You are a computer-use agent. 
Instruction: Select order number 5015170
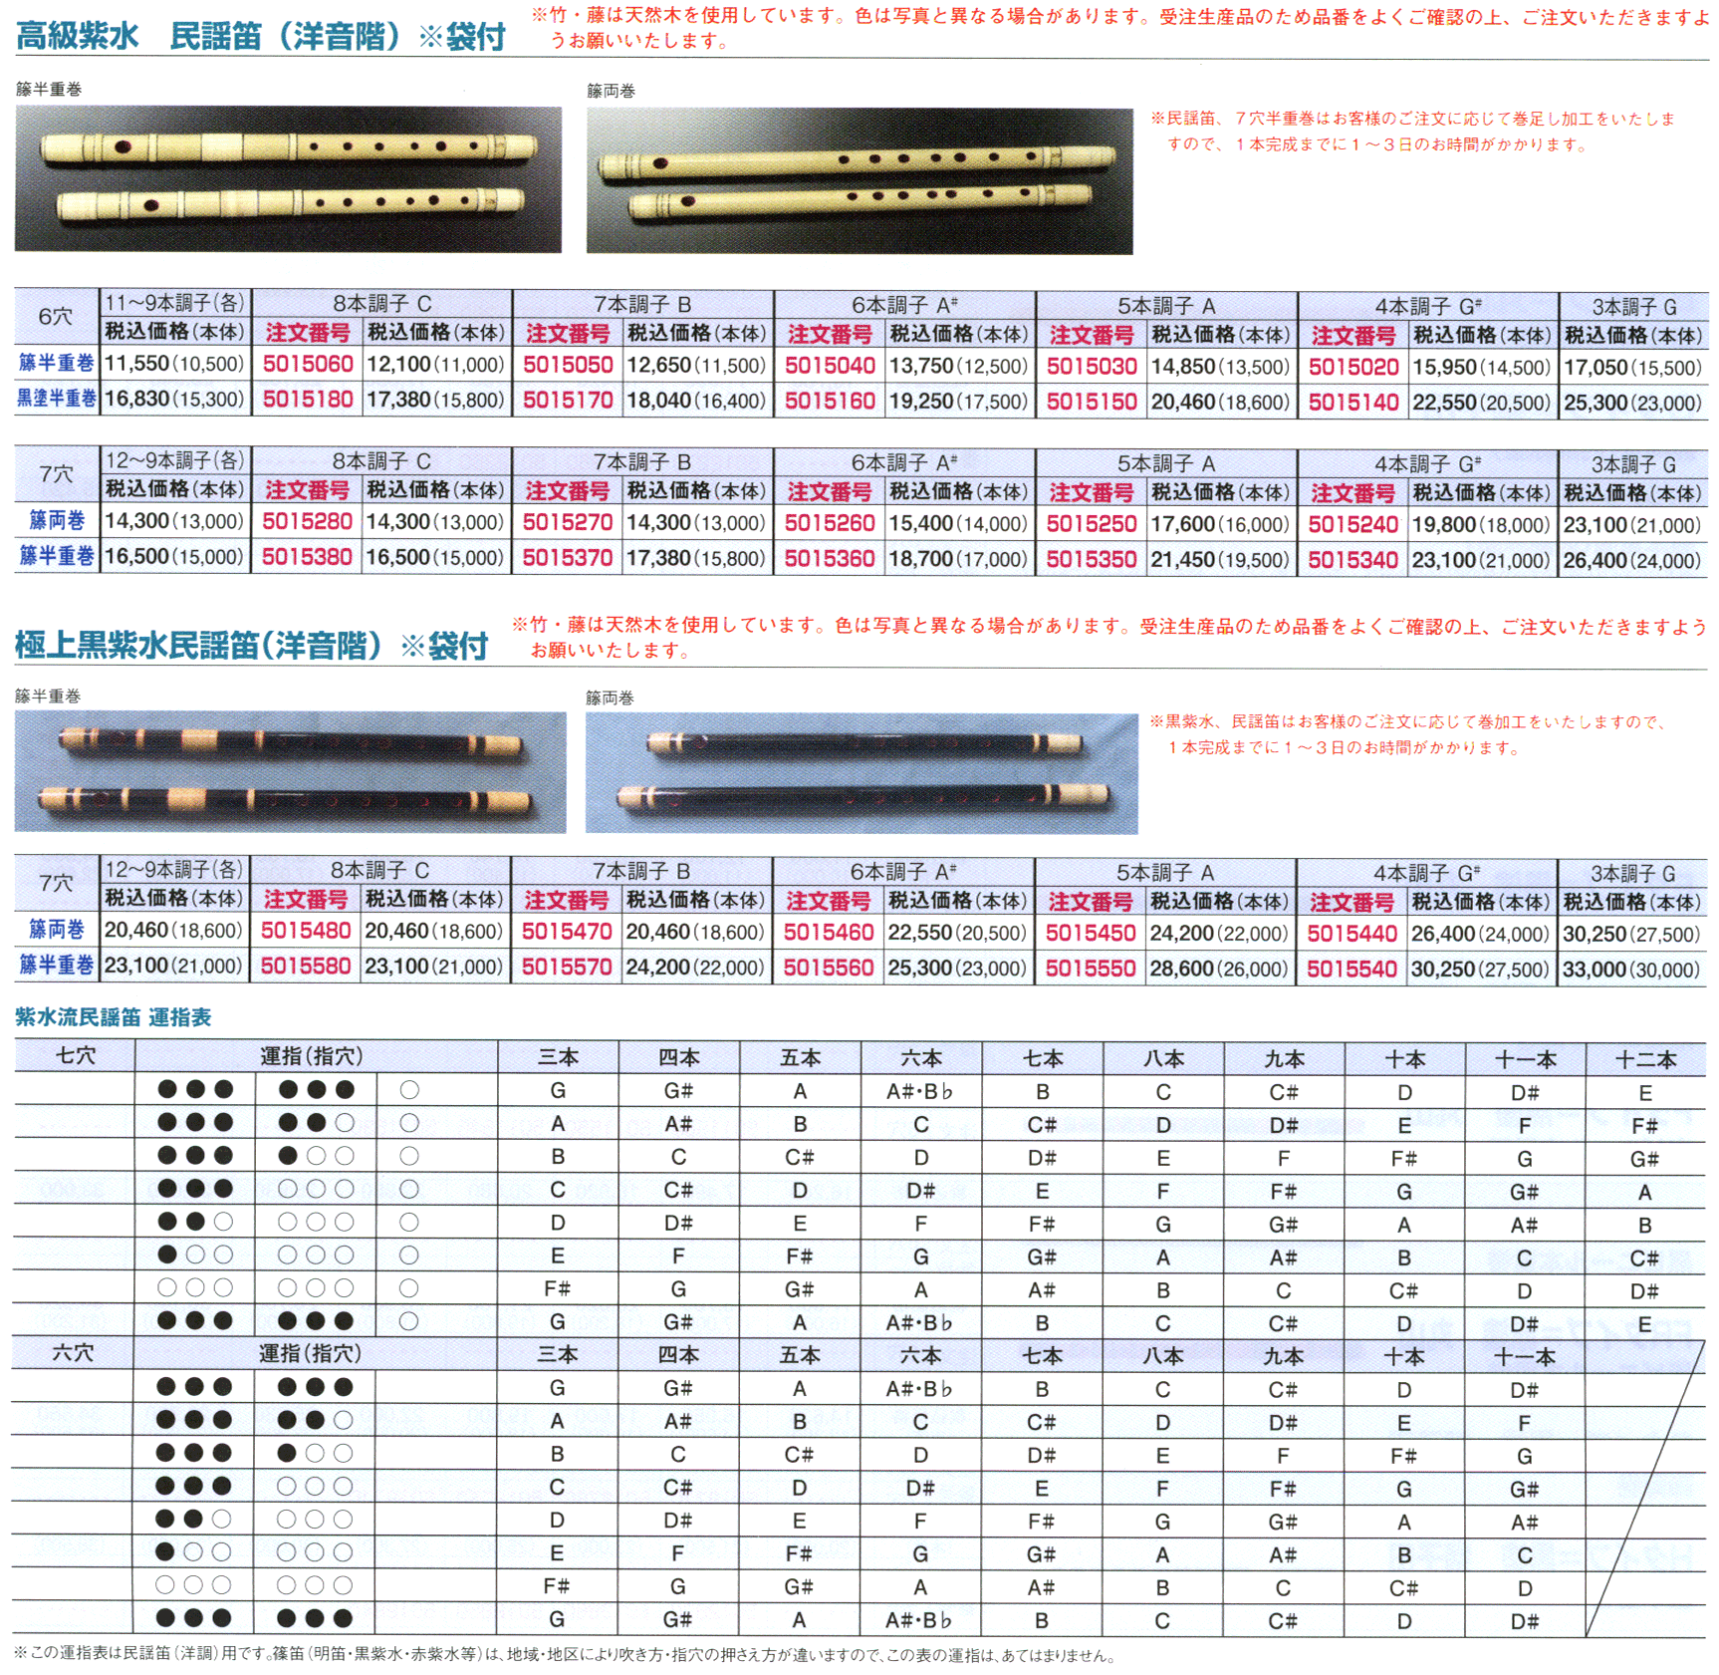coord(568,401)
